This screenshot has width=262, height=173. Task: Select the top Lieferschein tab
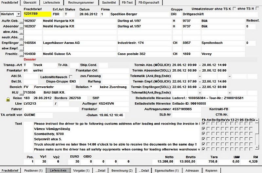(51, 3)
